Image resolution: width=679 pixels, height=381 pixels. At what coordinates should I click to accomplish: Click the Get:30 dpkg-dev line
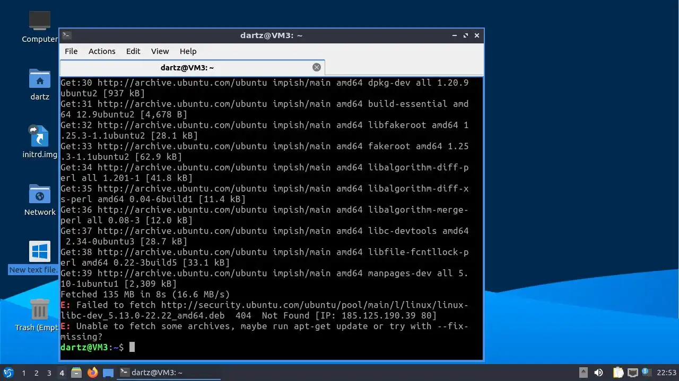click(264, 88)
